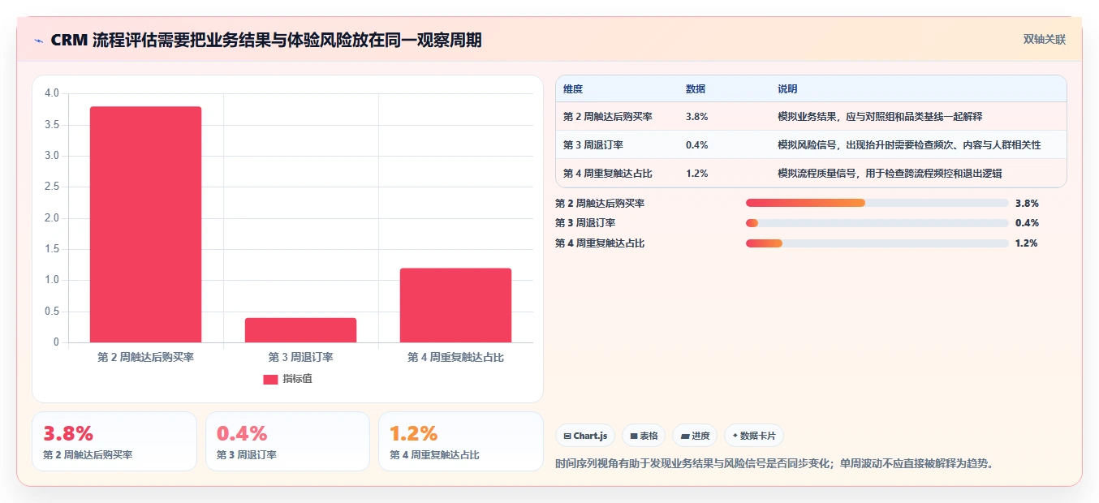The image size is (1099, 503).
Task: Select the 进度 tag chip
Action: coord(695,436)
